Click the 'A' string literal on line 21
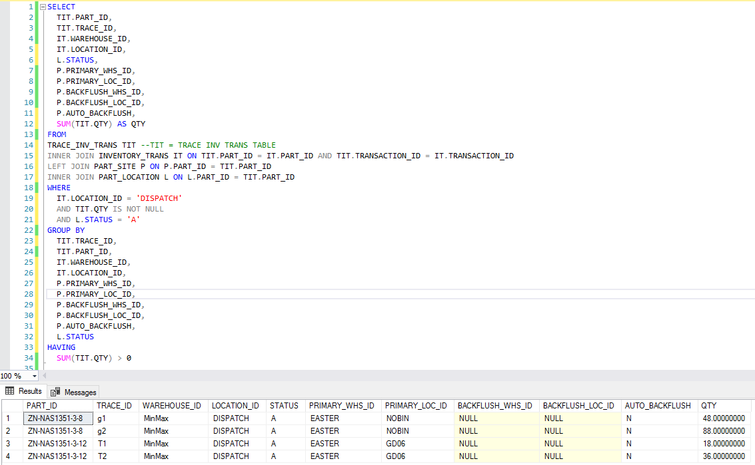 pyautogui.click(x=133, y=220)
